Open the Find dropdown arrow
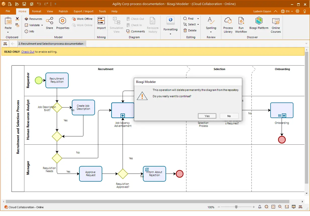310x216 pixels. click(198, 19)
